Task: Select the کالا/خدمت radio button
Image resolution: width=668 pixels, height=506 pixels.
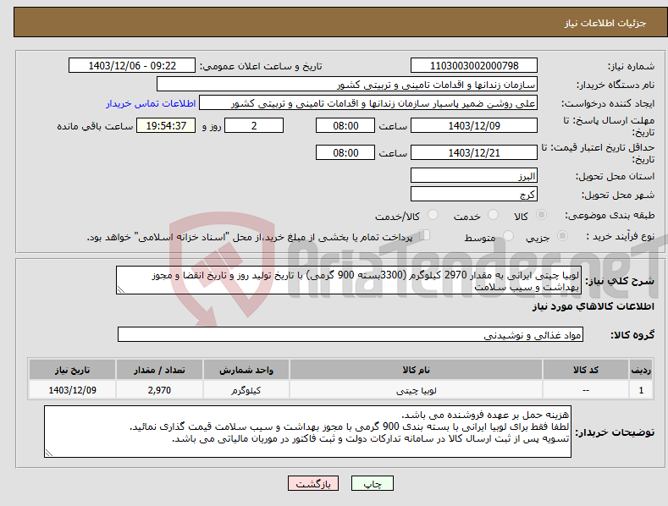Action: point(433,215)
